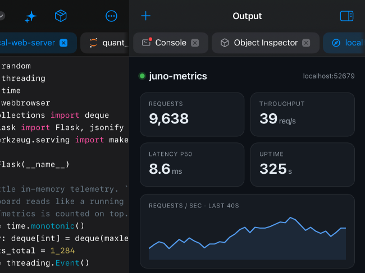Click the Event call in threading.Event()
Screen dimensions: 365x273
coord(67,263)
